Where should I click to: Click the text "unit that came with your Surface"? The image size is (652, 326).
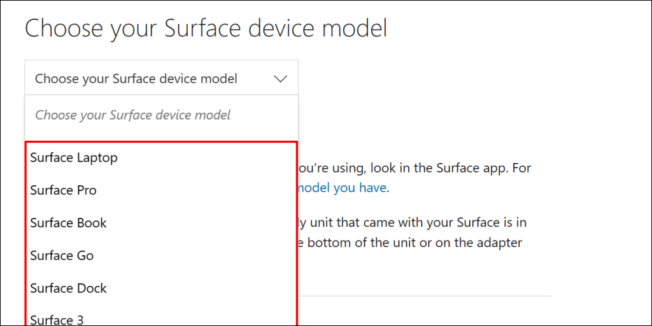pos(398,222)
